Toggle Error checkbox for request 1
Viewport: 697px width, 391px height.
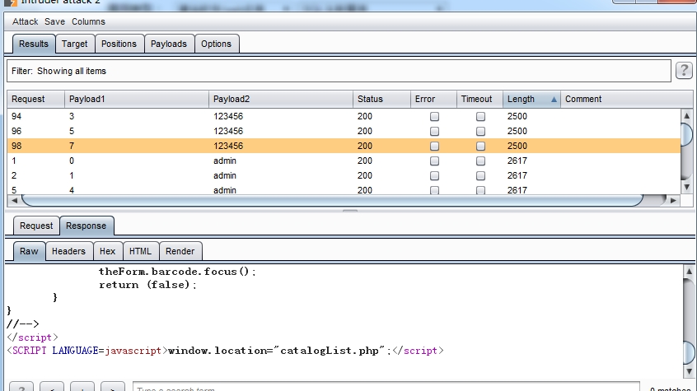(434, 161)
